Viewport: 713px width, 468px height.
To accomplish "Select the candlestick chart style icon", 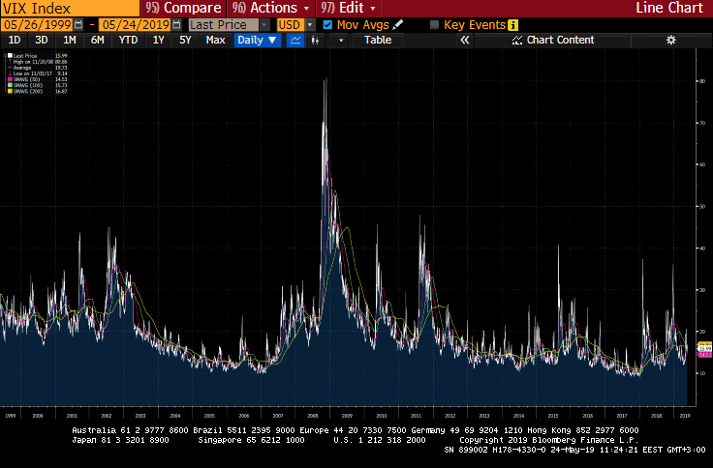I will pos(315,40).
